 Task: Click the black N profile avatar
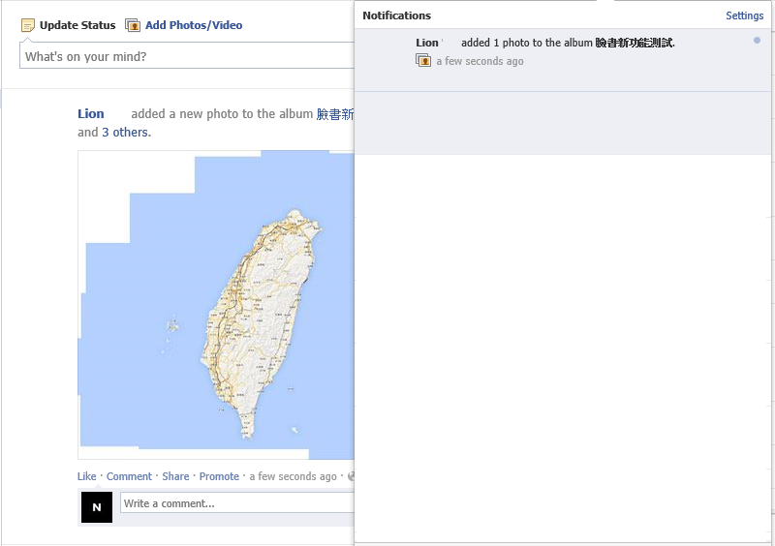pyautogui.click(x=97, y=507)
